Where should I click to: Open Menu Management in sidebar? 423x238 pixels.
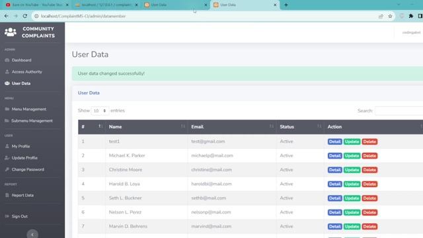point(29,109)
